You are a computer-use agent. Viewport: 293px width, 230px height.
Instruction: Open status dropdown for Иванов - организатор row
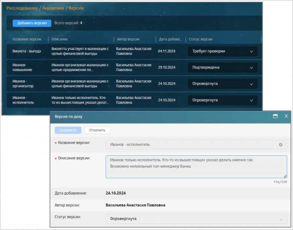pos(222,84)
